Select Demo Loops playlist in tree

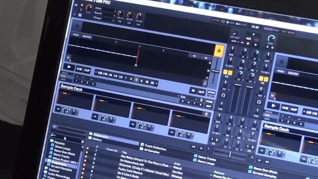point(63,148)
